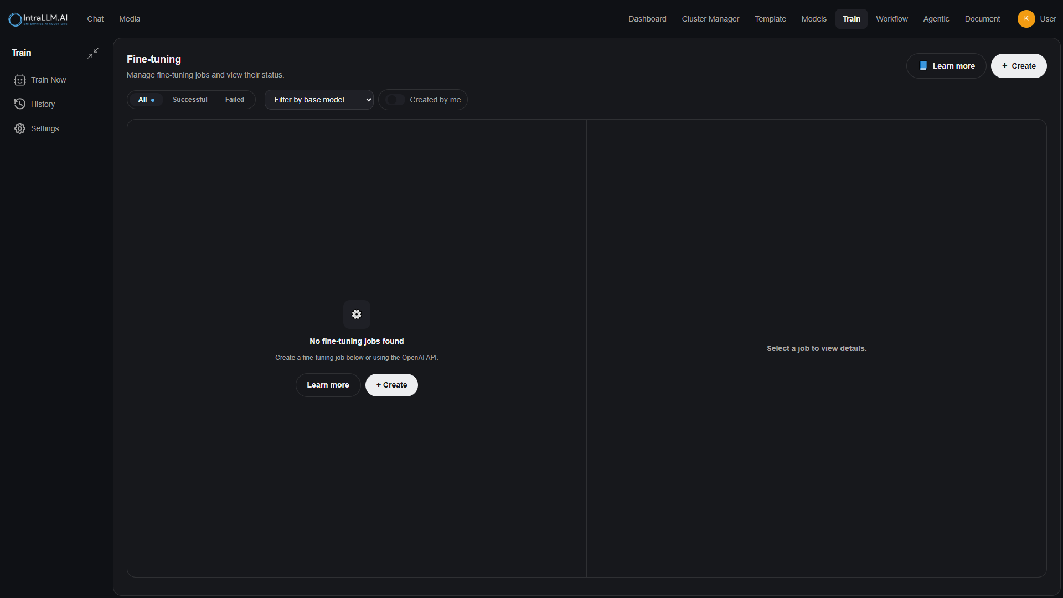Click the User label in top bar
Viewport: 1063px width, 598px height.
coord(1048,19)
